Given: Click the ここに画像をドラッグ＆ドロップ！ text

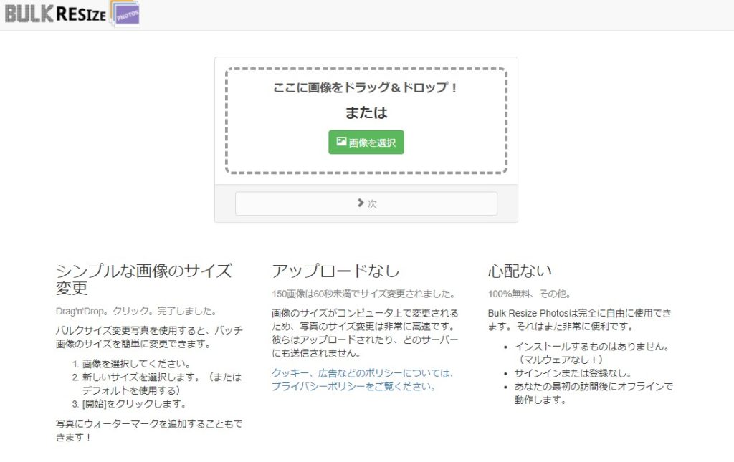Looking at the screenshot, I should tap(366, 87).
